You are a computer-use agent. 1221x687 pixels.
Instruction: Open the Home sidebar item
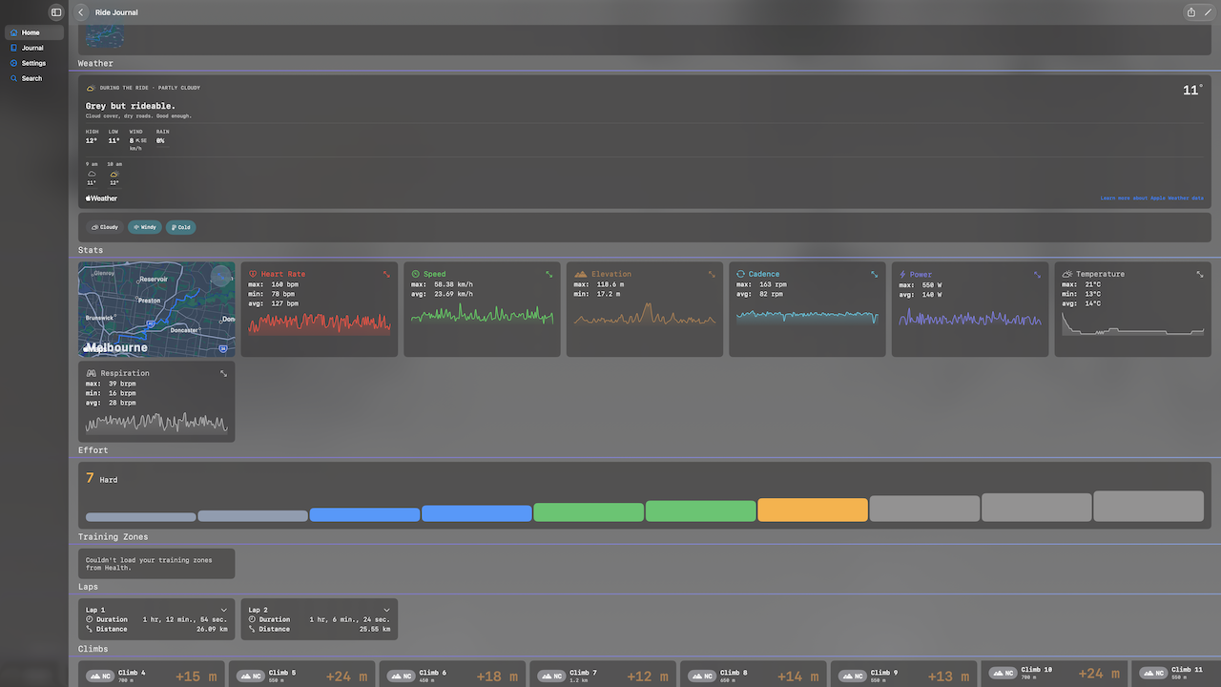click(34, 32)
